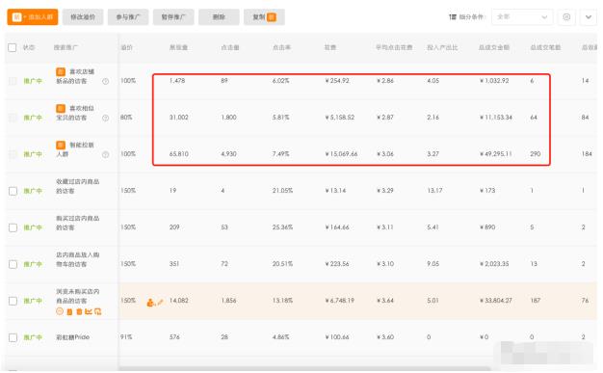Expand the chevron button at the toolbar's right end
603x373 pixels.
click(x=589, y=17)
